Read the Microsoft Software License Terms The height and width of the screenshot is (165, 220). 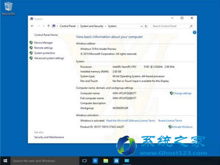pyautogui.click(x=131, y=120)
